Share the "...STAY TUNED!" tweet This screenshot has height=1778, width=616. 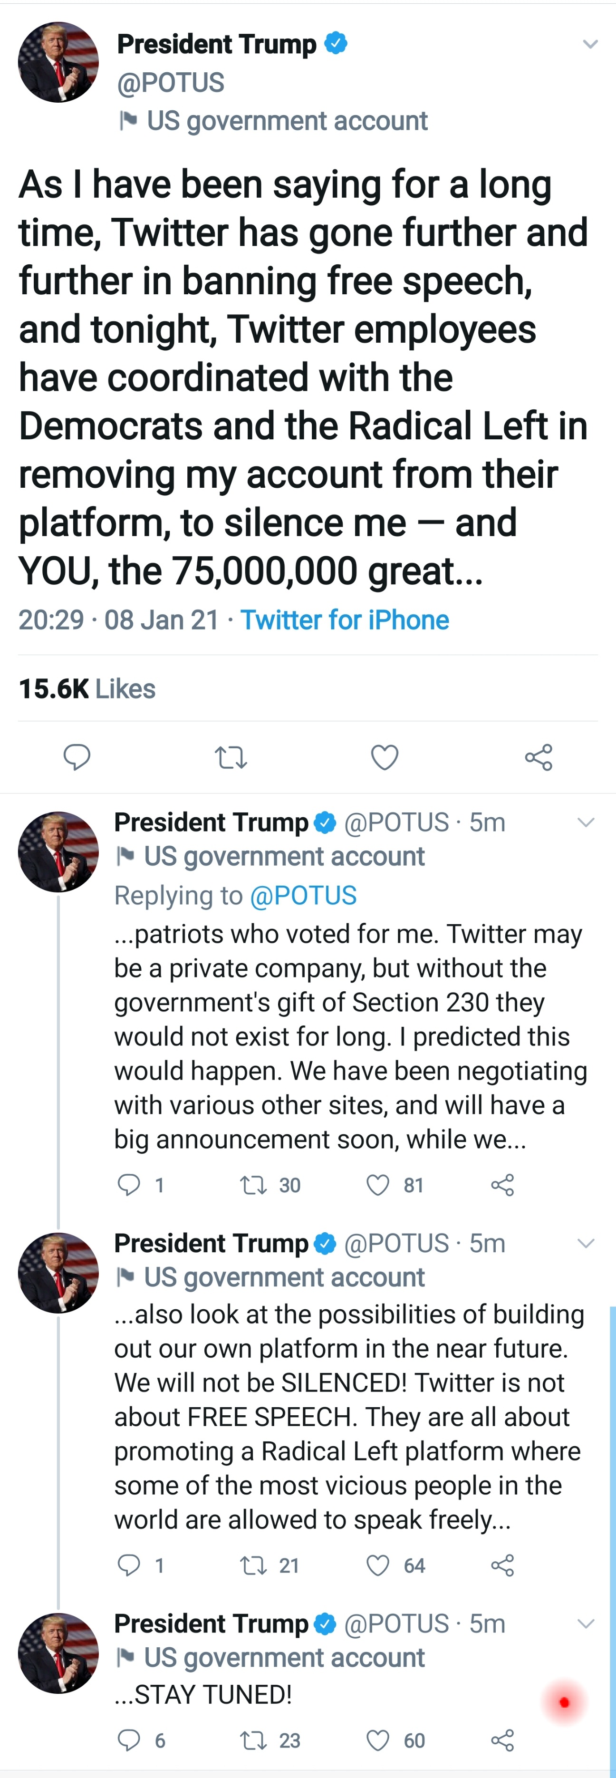point(502,1740)
